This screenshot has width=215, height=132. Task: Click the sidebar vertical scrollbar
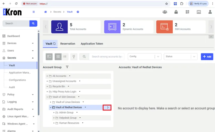[x=39, y=74]
